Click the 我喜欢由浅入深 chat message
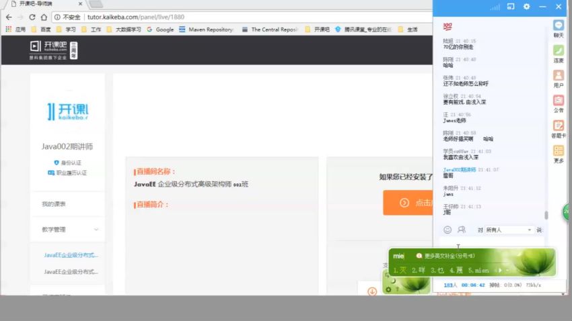Viewport: 572px width, 321px height. pyautogui.click(x=461, y=157)
